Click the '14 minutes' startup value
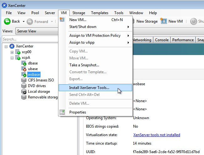Image resolution: width=204 pixels, height=155 pixels. point(142,143)
